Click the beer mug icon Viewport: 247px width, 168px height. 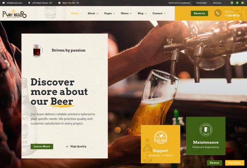(x=38, y=50)
